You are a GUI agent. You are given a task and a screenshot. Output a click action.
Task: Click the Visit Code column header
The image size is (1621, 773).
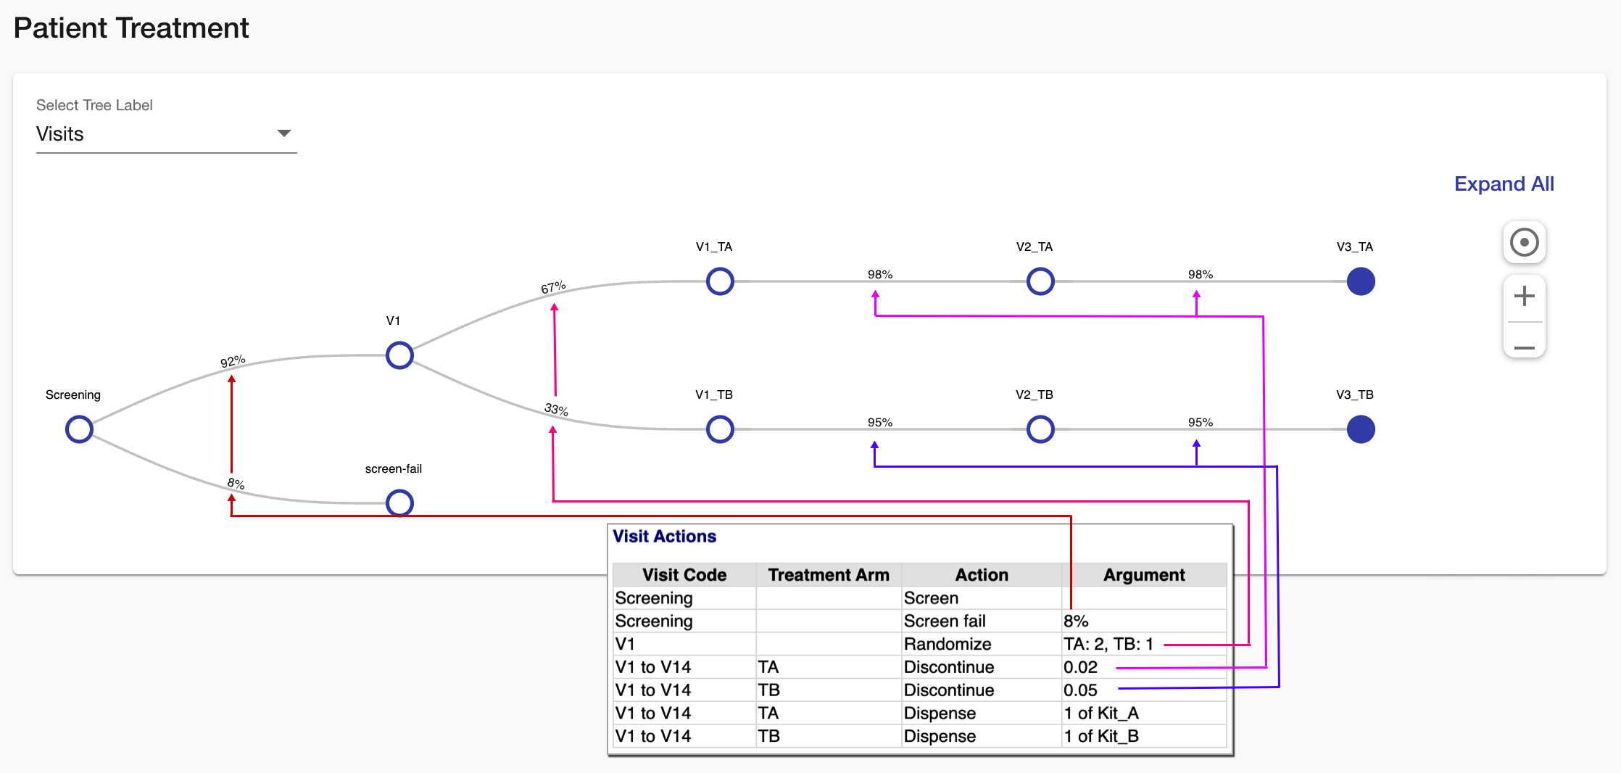click(x=684, y=574)
